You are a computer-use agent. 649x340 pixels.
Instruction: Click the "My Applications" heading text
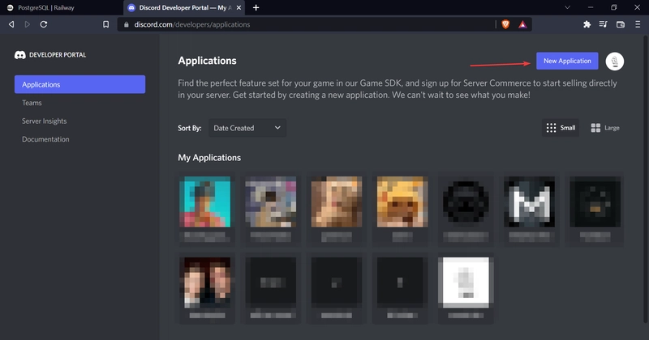coord(209,157)
